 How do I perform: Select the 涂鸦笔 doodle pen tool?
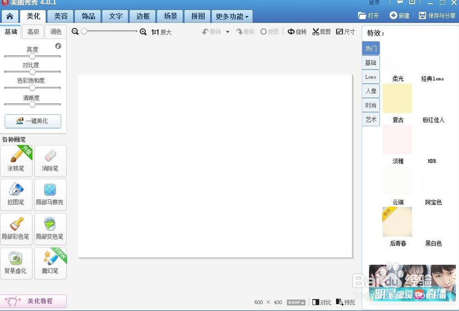point(17,161)
